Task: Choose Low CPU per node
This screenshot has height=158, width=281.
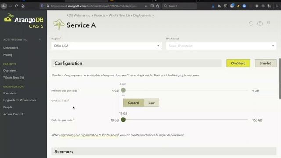Action: point(151,103)
